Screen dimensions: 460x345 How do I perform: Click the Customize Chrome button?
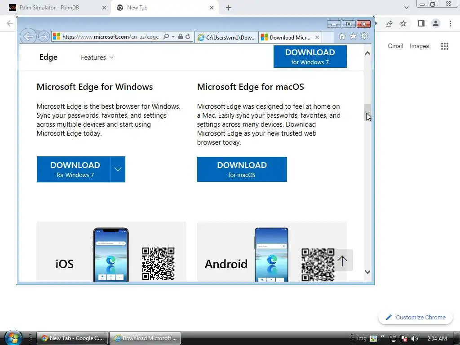pyautogui.click(x=416, y=318)
